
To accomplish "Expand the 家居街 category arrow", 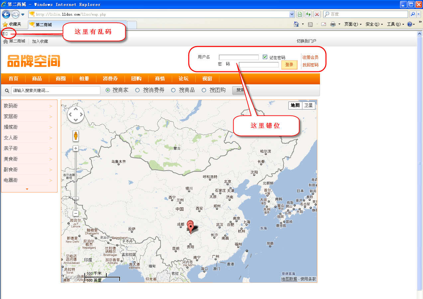I will pos(51,116).
